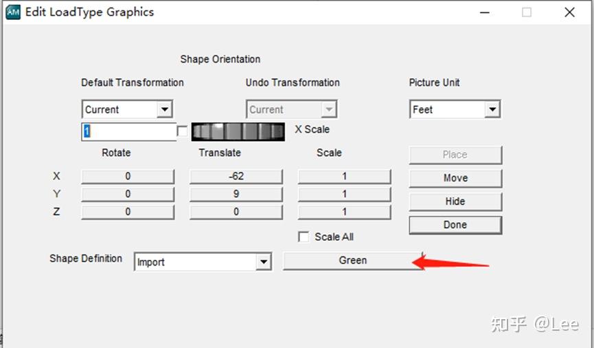
Task: Open the disabled Undo Transformation dropdown
Action: coord(292,109)
